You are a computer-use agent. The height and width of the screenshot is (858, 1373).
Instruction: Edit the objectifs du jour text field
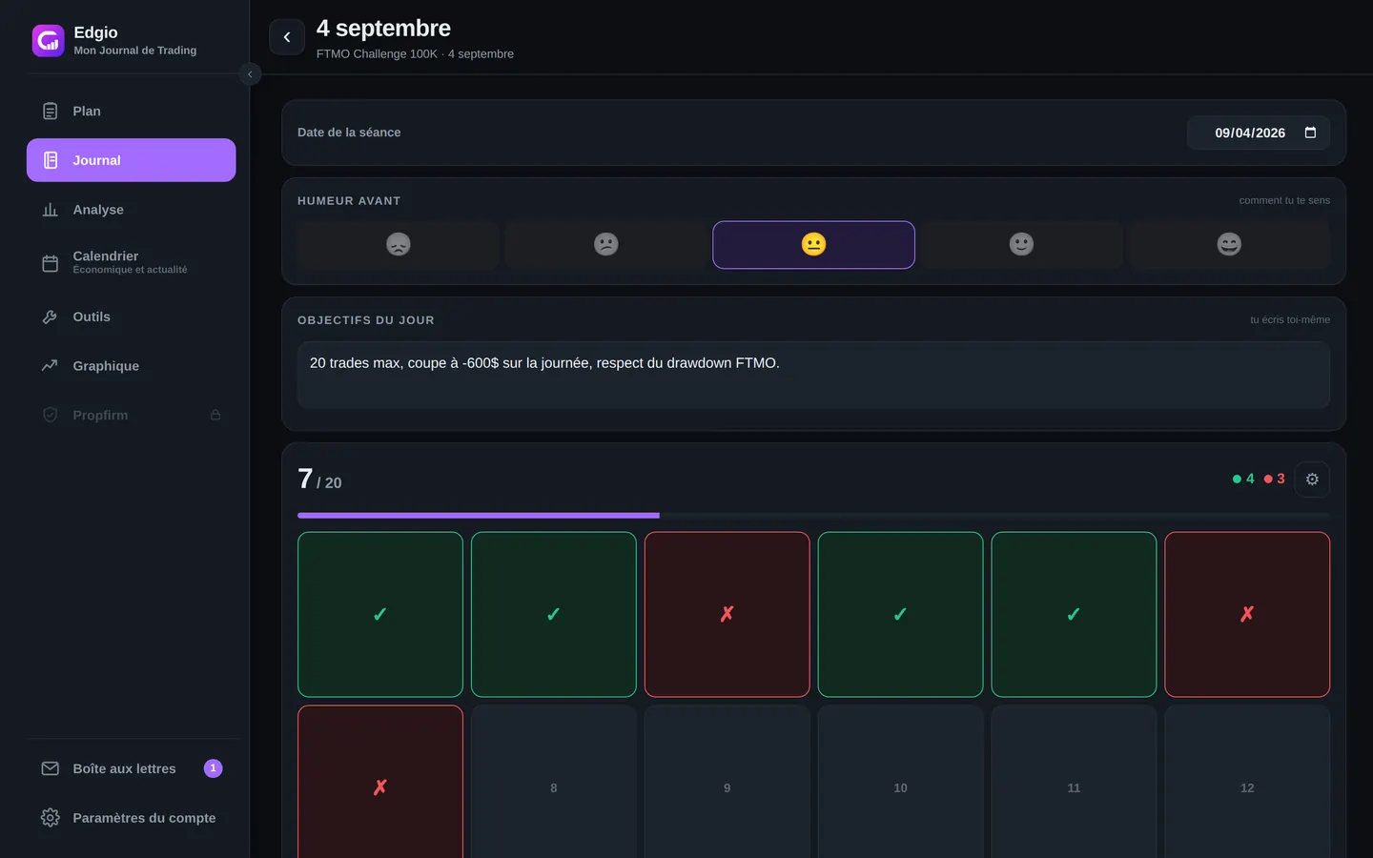814,375
